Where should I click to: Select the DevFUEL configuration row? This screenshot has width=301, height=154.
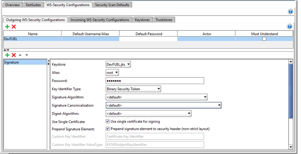click(148, 39)
